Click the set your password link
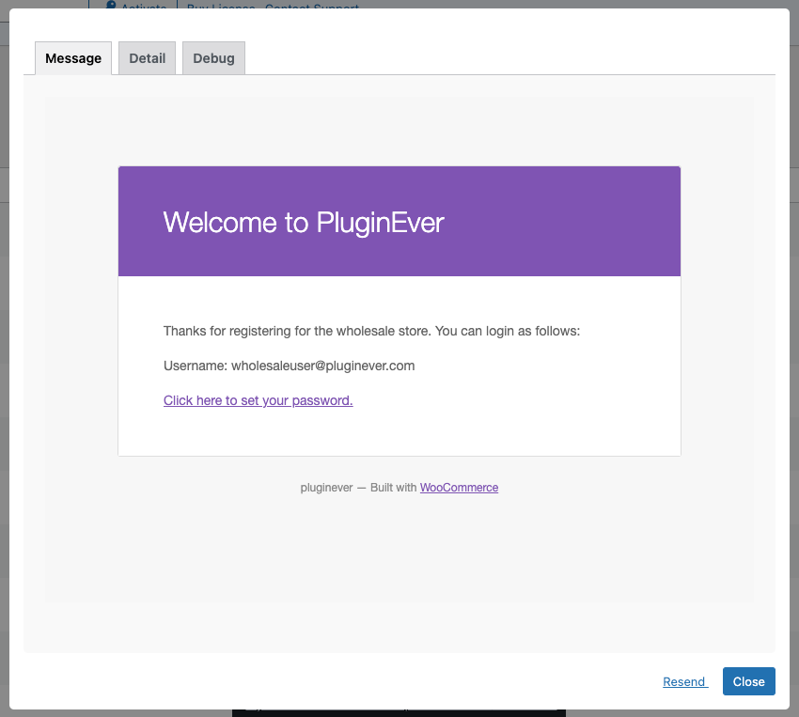Image resolution: width=799 pixels, height=717 pixels. pos(258,400)
